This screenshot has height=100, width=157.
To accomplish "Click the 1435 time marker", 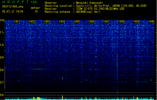I will [77, 21].
